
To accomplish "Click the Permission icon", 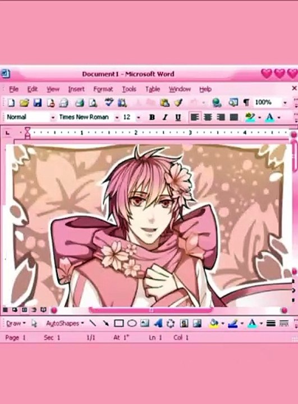I will [x=51, y=103].
